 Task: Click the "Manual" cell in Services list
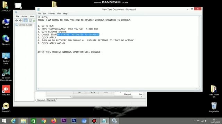click(x=127, y=94)
